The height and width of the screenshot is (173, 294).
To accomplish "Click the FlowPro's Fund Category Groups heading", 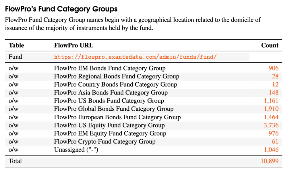I will click(61, 9).
